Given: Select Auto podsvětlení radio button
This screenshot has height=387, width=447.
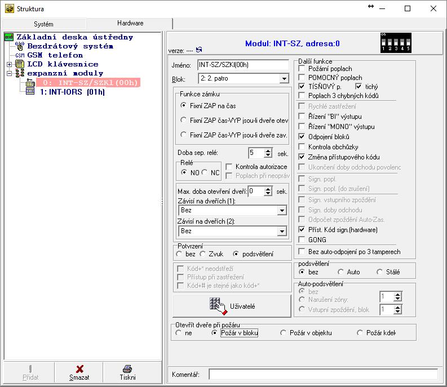Looking at the screenshot, I should click(x=340, y=272).
